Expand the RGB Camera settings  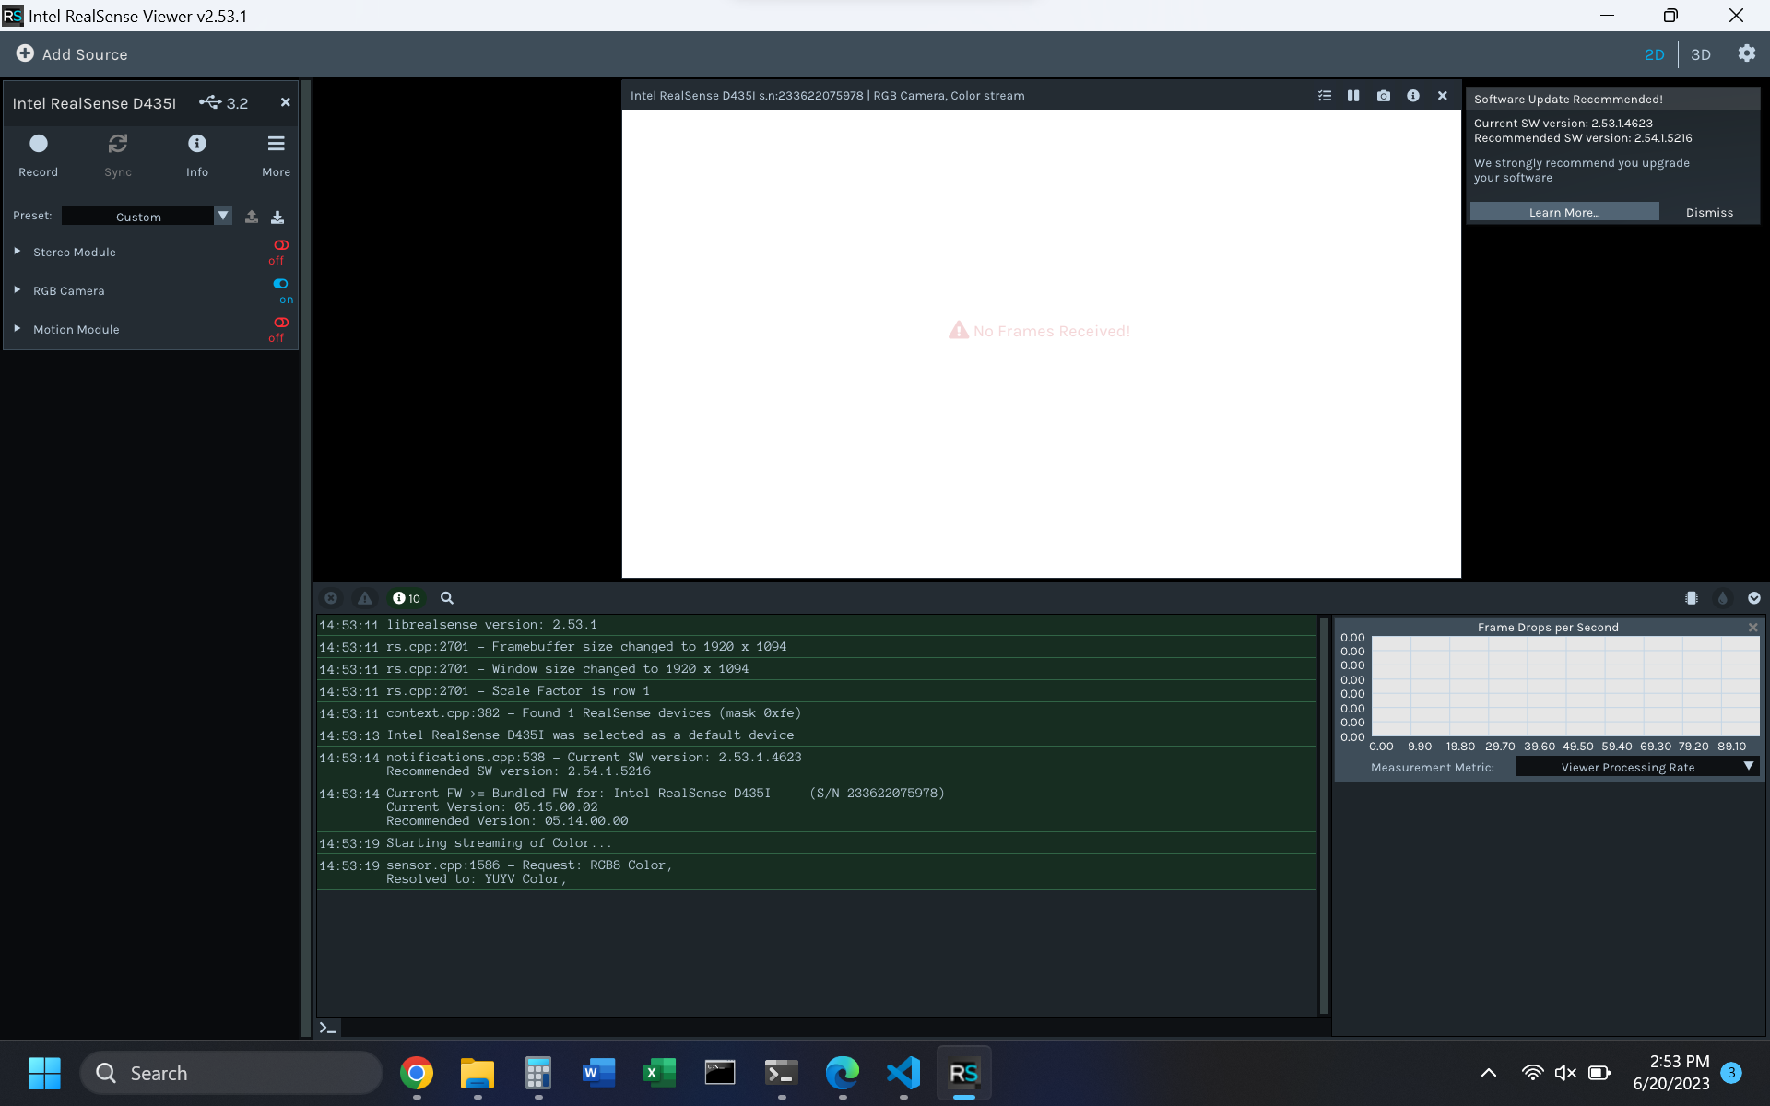click(16, 289)
